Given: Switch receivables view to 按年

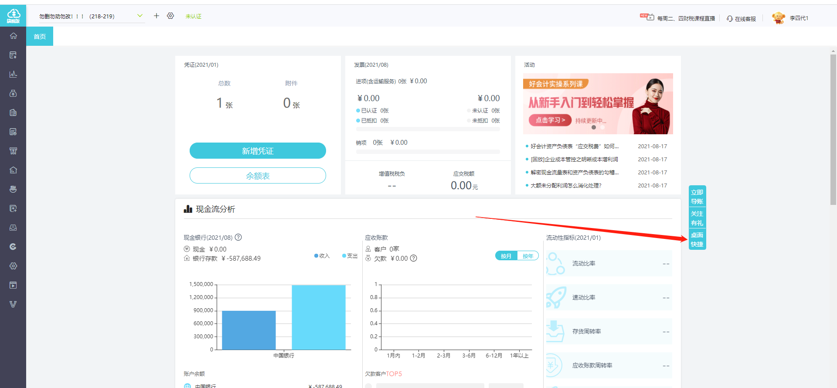Looking at the screenshot, I should [x=528, y=256].
